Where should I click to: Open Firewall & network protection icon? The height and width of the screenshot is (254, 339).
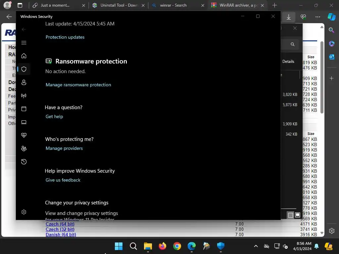point(24,96)
